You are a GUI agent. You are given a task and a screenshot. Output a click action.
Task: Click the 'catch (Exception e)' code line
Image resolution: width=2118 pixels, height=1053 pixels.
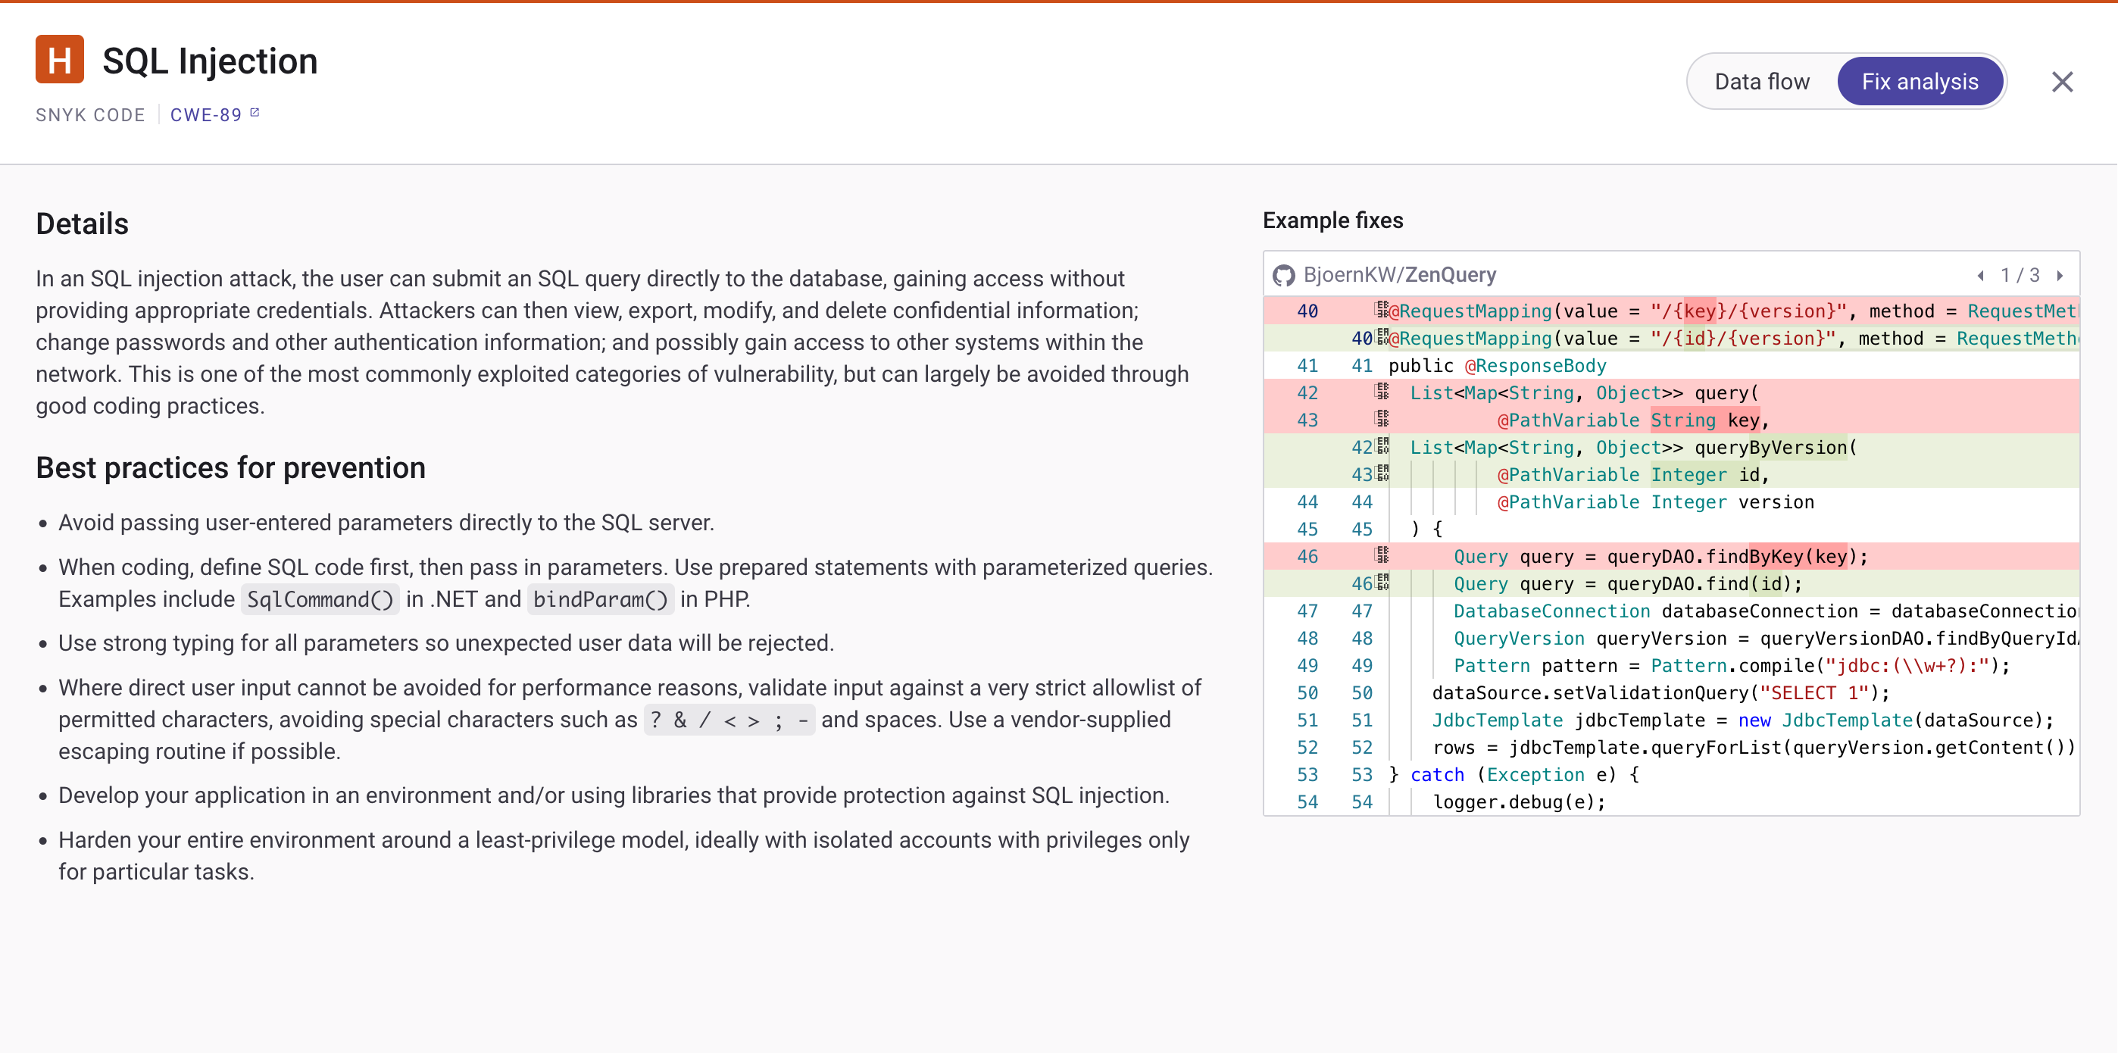coord(1514,774)
